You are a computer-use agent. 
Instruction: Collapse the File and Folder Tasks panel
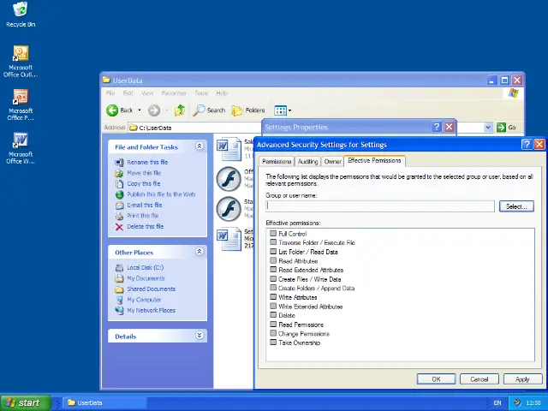click(x=200, y=146)
